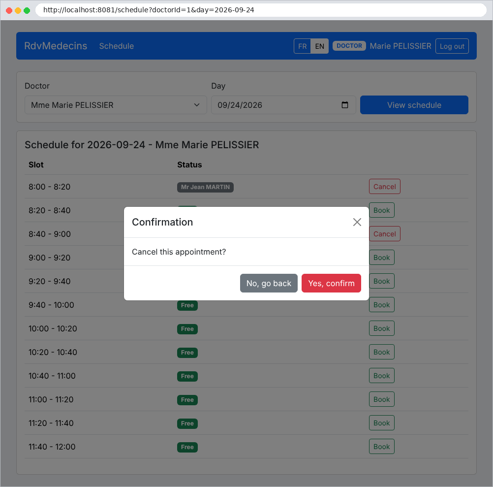Click the schedule heading for 2026-09-24
Image resolution: width=493 pixels, height=487 pixels.
click(x=142, y=145)
